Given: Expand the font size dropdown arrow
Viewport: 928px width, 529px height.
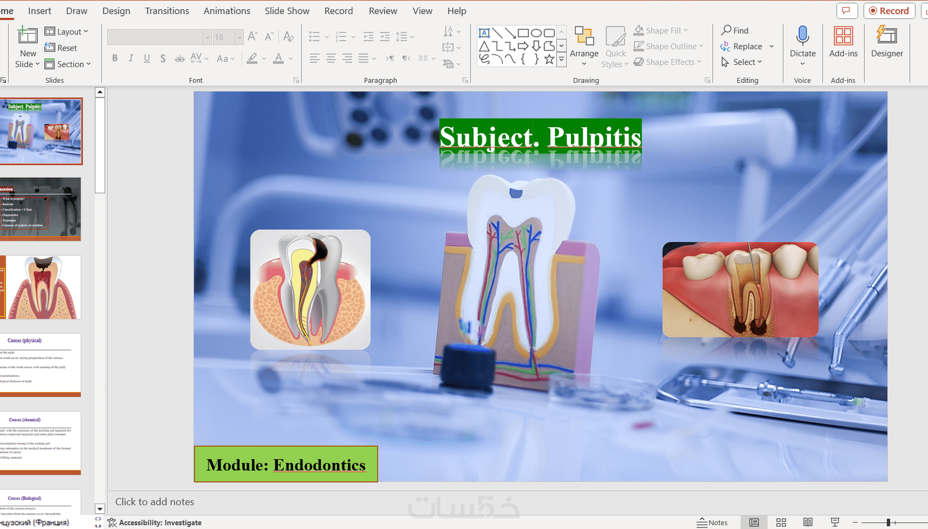Looking at the screenshot, I should [x=239, y=37].
